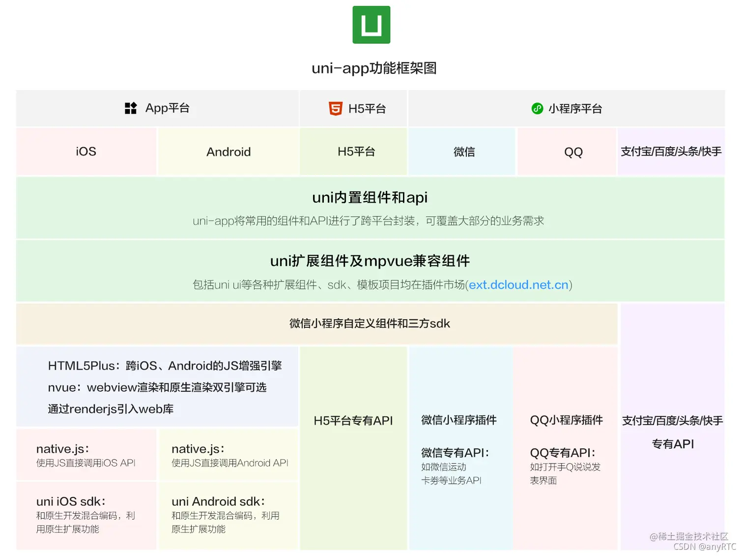Select 和原生开发混合编码 text under uni Android sdk
743x556 pixels.
pyautogui.click(x=226, y=523)
